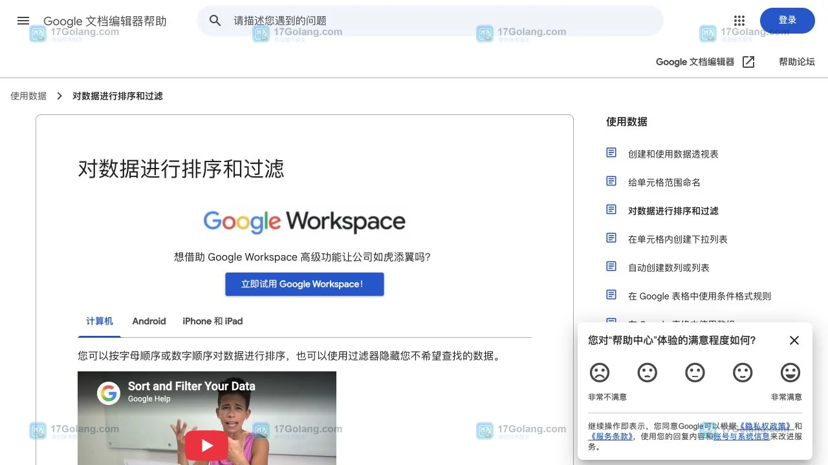
Task: Open 在单元格内创建下拉列表 article
Action: tap(678, 239)
